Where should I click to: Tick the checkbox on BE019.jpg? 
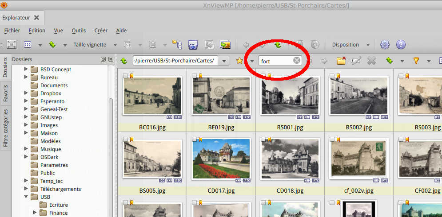[194, 76]
